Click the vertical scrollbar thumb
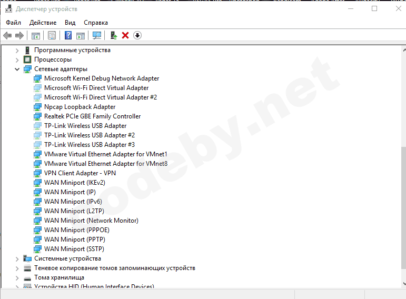406x299 pixels. click(x=404, y=207)
